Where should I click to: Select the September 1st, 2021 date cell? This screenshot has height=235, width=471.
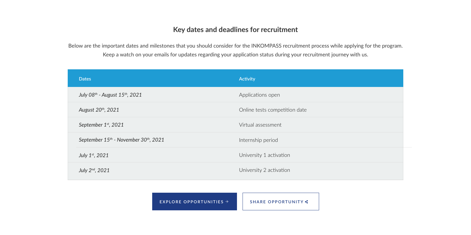pos(101,125)
